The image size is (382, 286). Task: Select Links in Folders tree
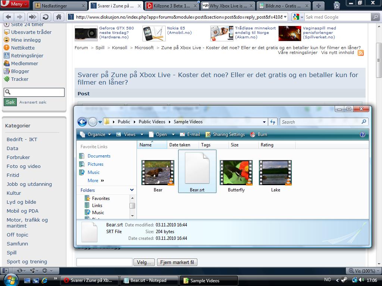[97, 206]
